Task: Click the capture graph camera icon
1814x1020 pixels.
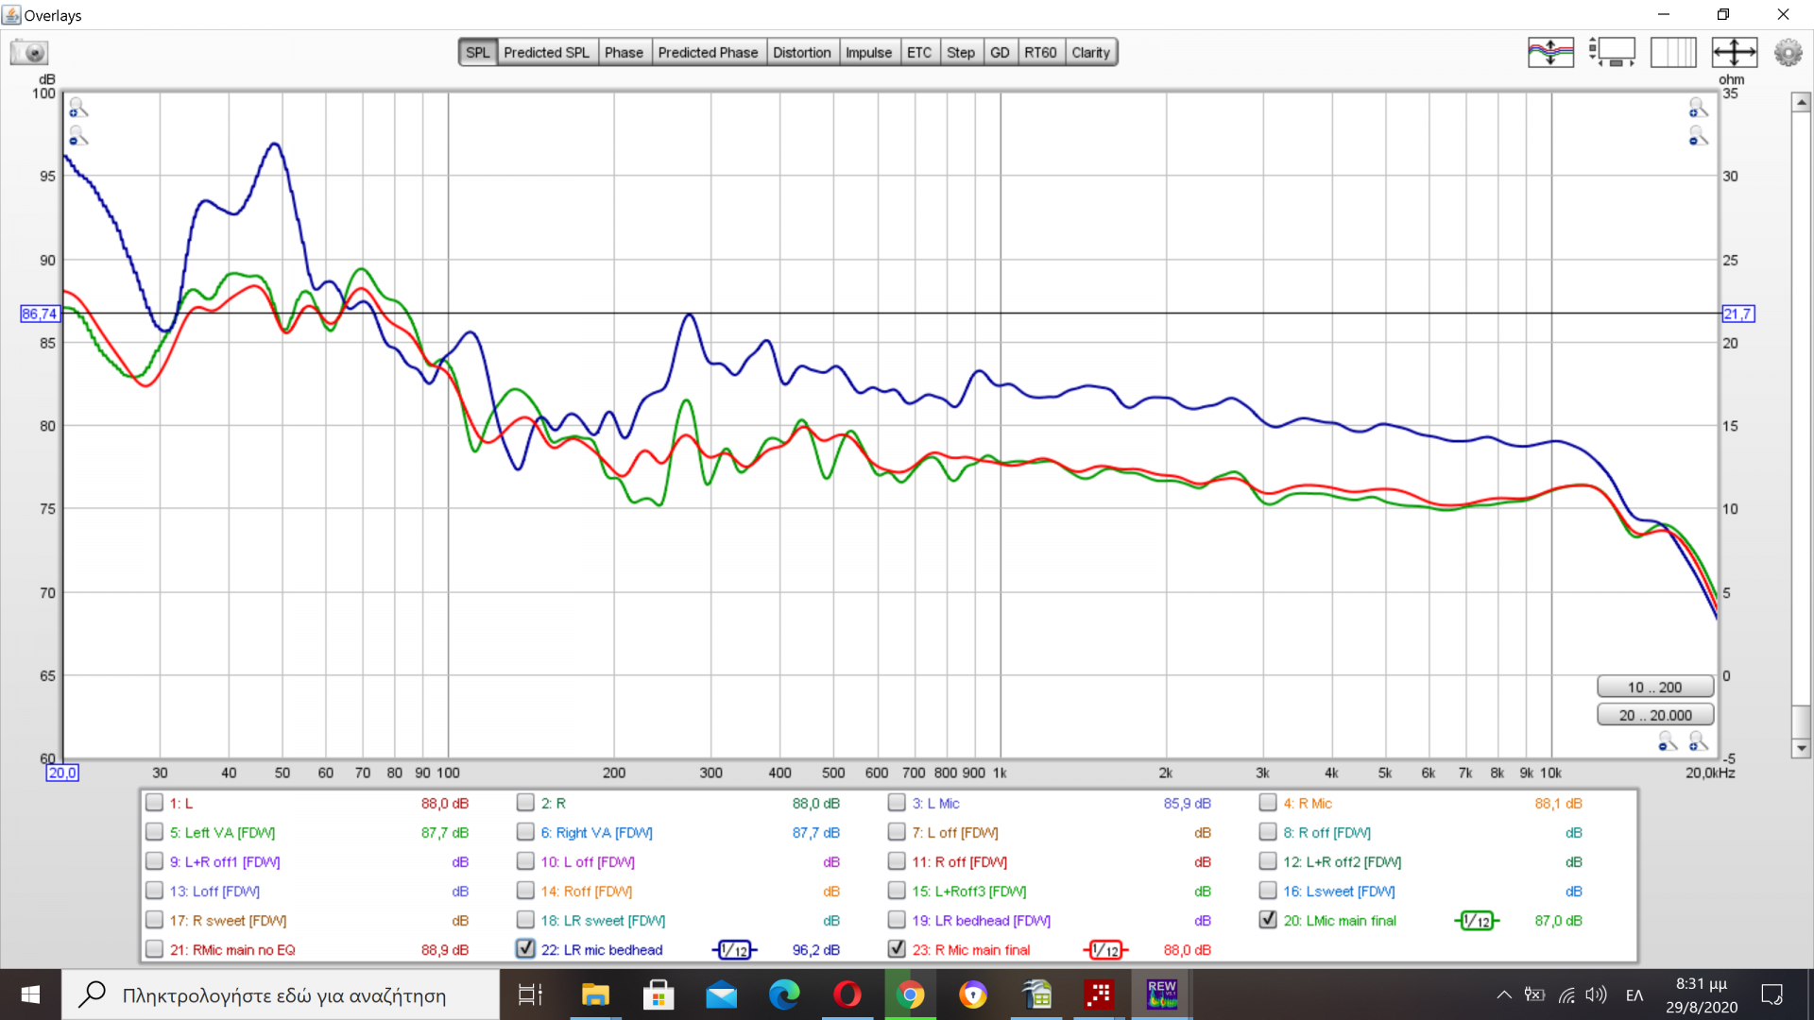Action: pyautogui.click(x=29, y=52)
